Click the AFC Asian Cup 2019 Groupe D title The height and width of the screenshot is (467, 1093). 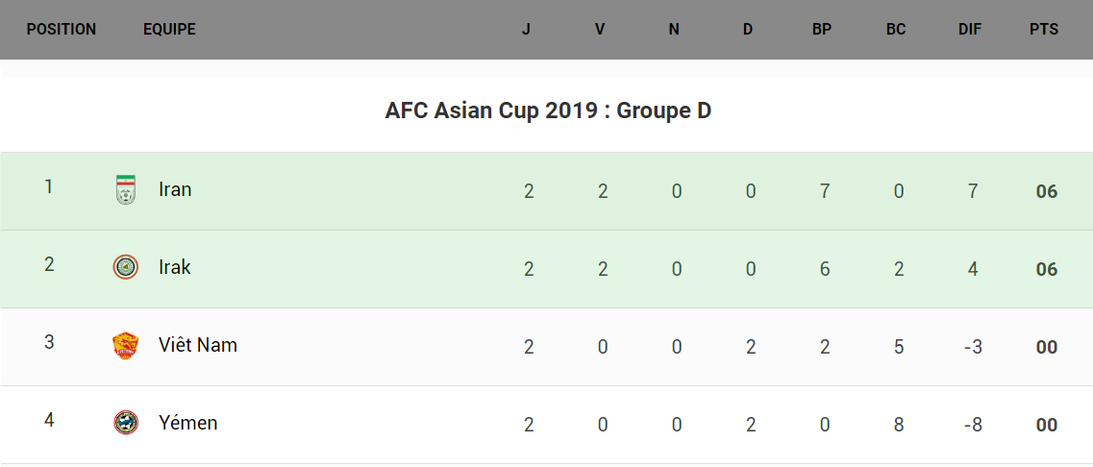click(548, 111)
